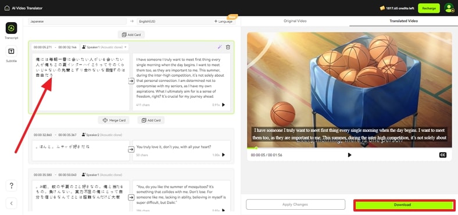Click the translate arrow on third card

pos(131,198)
